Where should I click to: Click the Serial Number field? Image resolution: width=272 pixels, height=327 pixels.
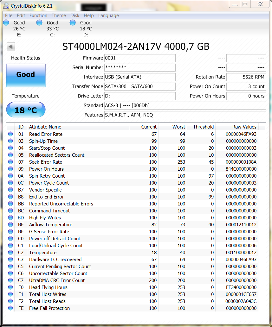tap(140, 67)
